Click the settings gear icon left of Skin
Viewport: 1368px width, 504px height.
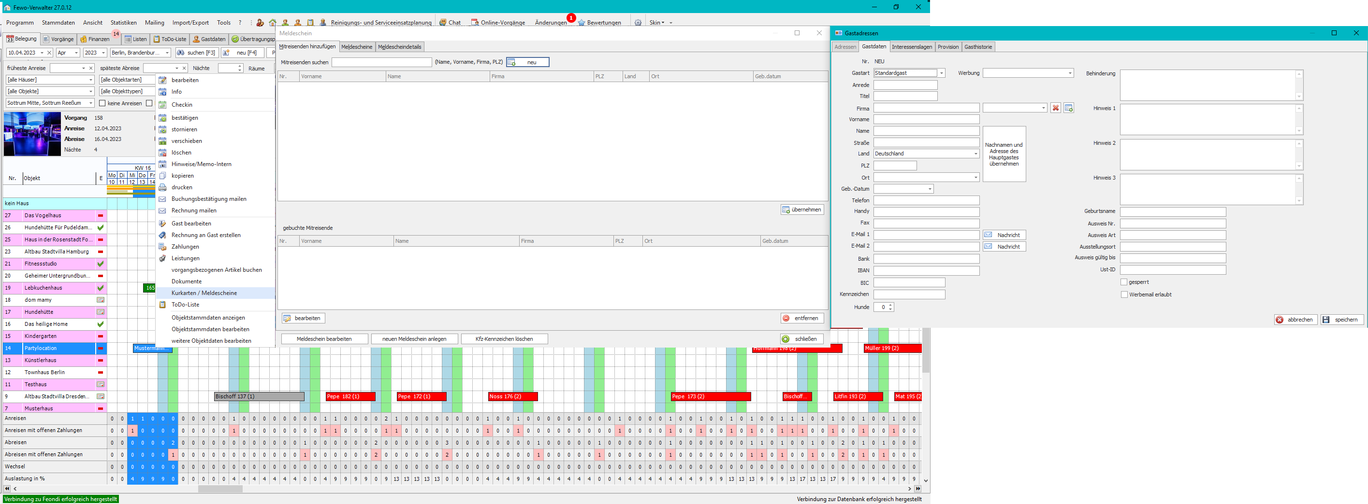[x=638, y=22]
